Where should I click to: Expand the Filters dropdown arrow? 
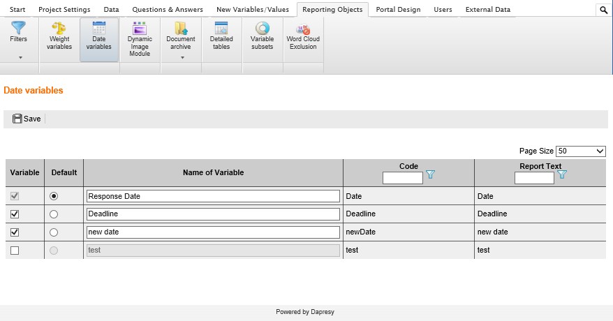pos(20,57)
